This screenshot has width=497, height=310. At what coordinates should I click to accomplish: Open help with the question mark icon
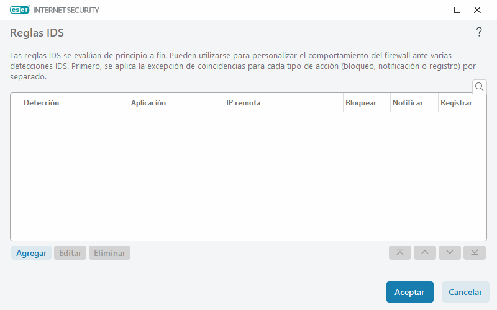click(479, 32)
